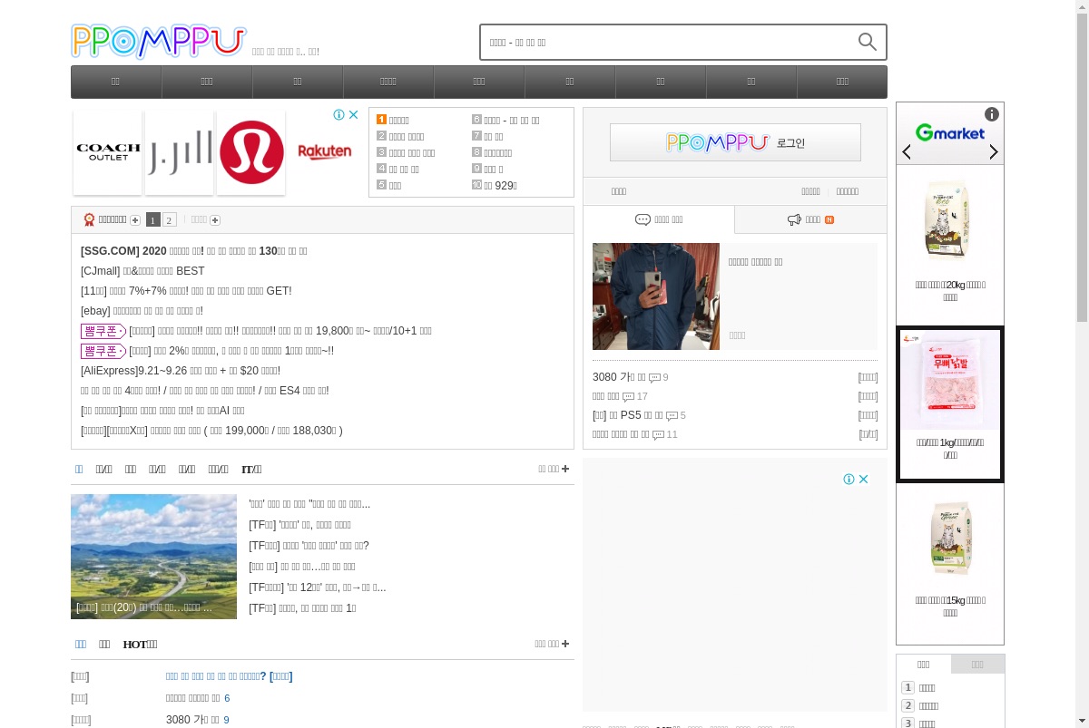Click the Gmarket logo
The height and width of the screenshot is (728, 1089).
pyautogui.click(x=950, y=133)
